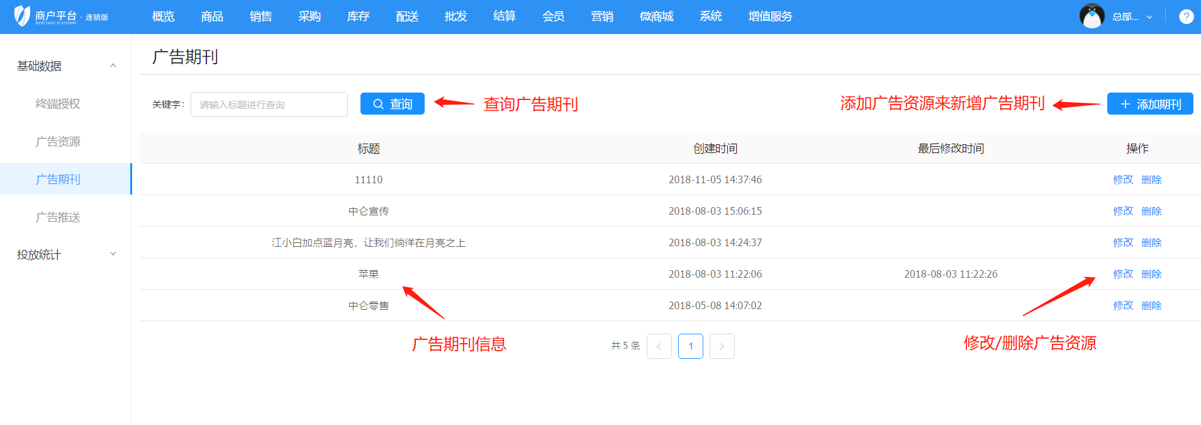Click 删除 for the 11110 row
The width and height of the screenshot is (1201, 425).
pos(1151,179)
